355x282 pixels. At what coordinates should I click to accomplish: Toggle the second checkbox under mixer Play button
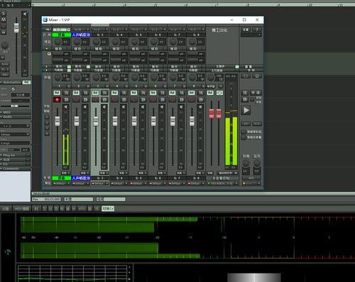coord(244,137)
